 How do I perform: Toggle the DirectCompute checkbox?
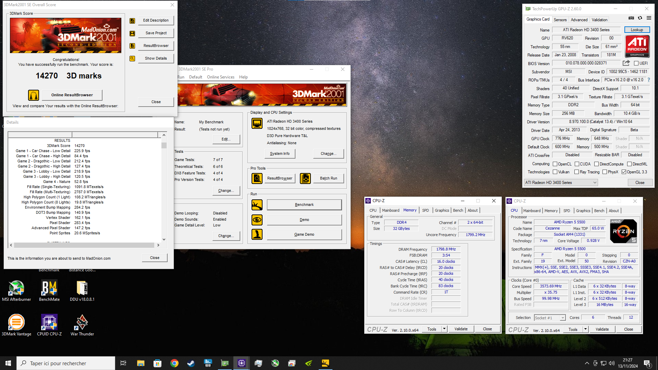(x=596, y=164)
